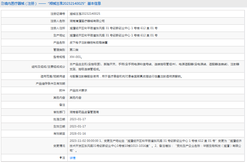Image resolution: width=247 pixels, height=164 pixels.
Task: Click the 产品储存条件及有效期 row label
Action: point(50,84)
